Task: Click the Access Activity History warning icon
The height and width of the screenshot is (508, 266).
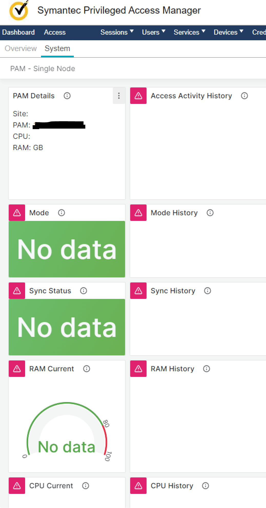Action: pos(138,96)
